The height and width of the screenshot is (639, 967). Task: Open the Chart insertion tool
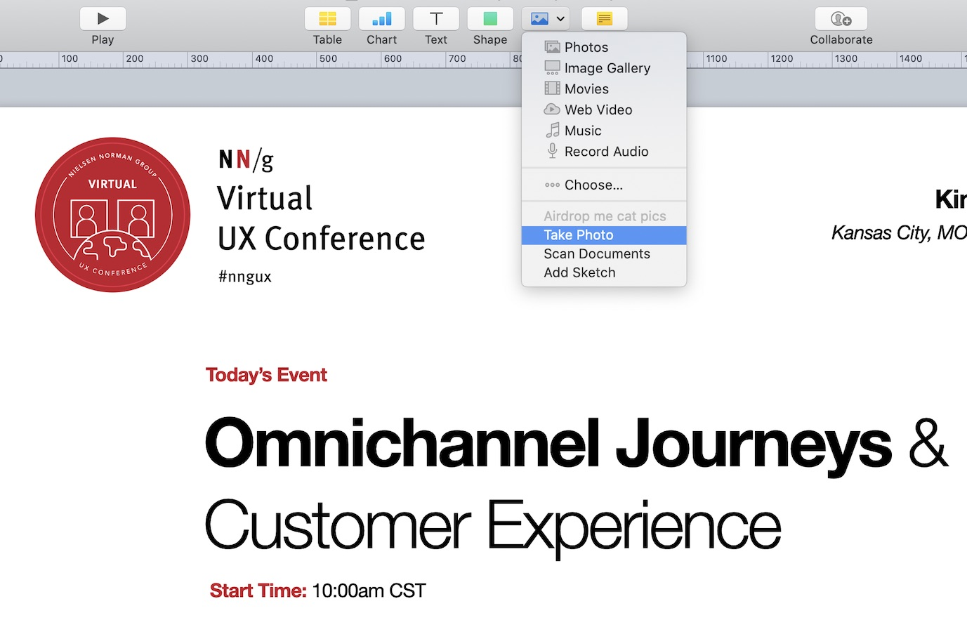[381, 19]
